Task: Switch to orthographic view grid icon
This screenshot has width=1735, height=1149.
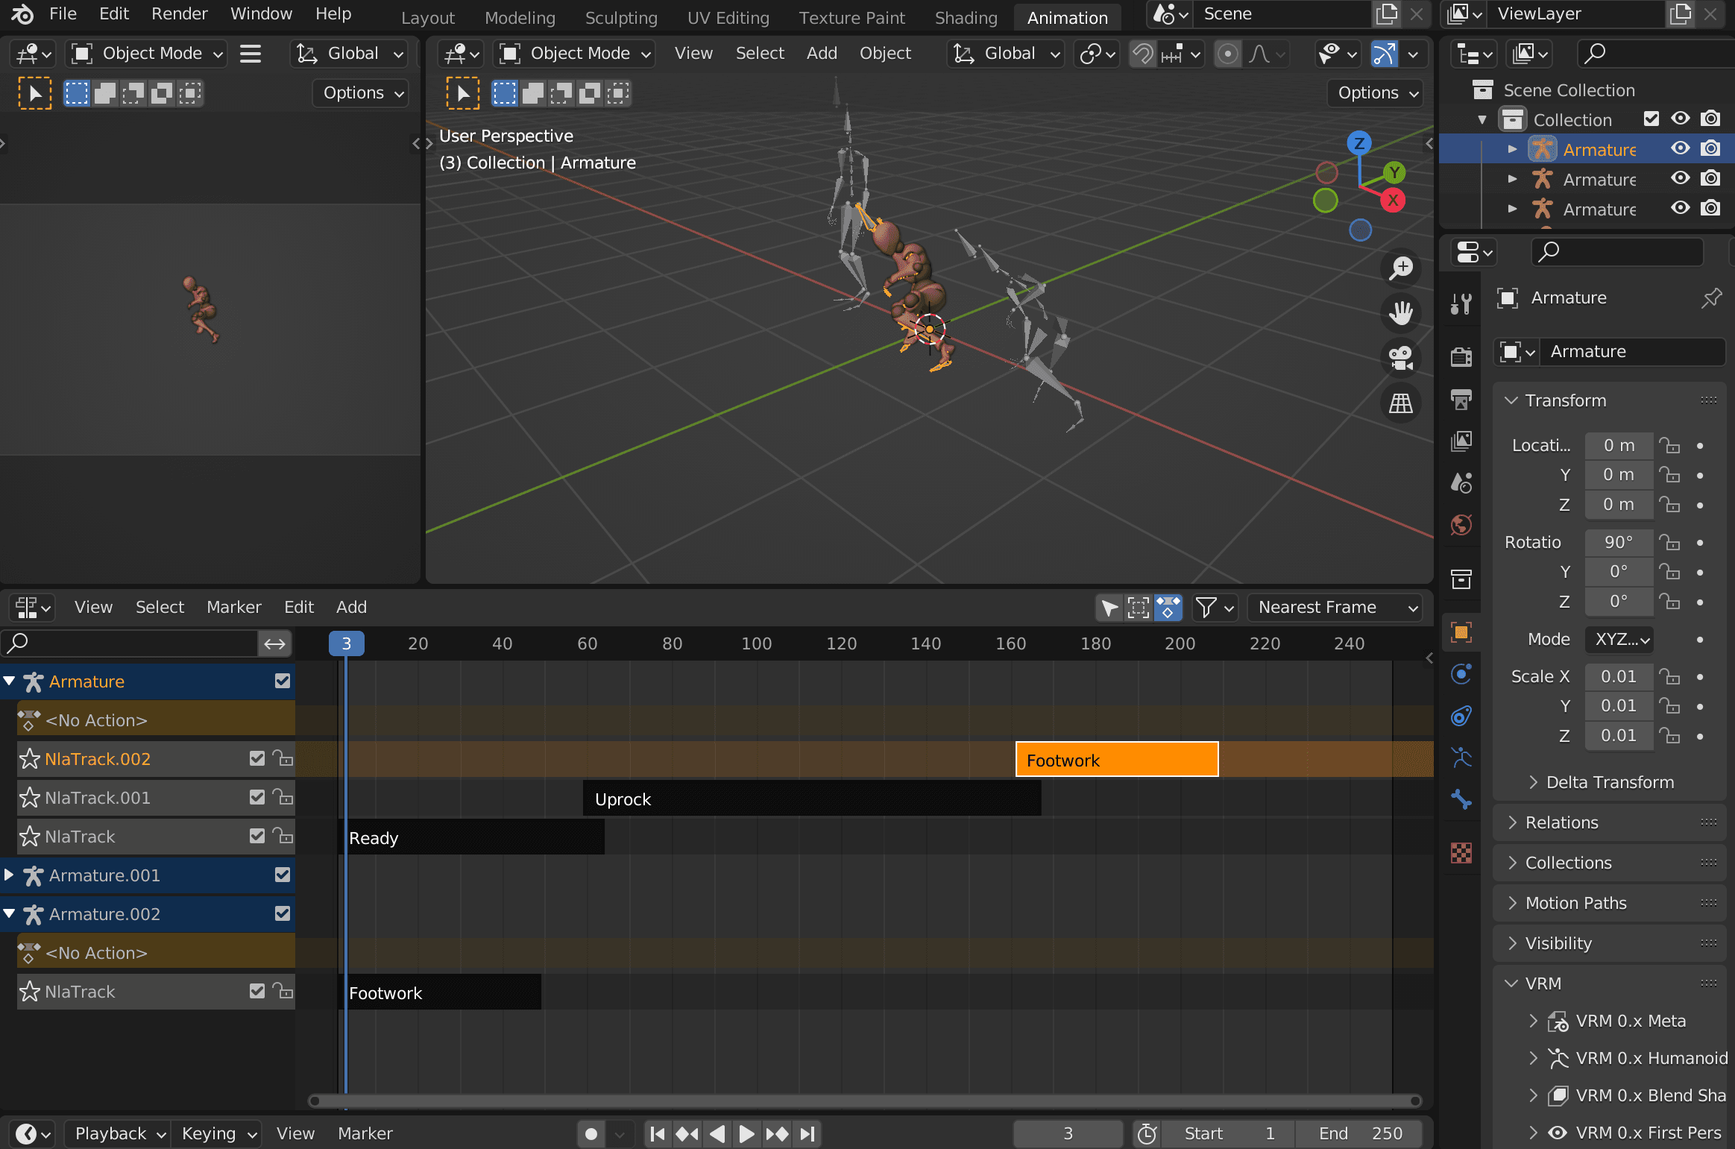Action: point(1401,403)
